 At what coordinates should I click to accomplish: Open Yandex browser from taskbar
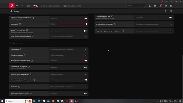[x=63, y=101]
